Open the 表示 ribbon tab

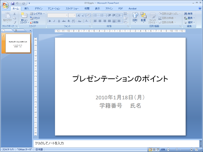tap(98, 9)
